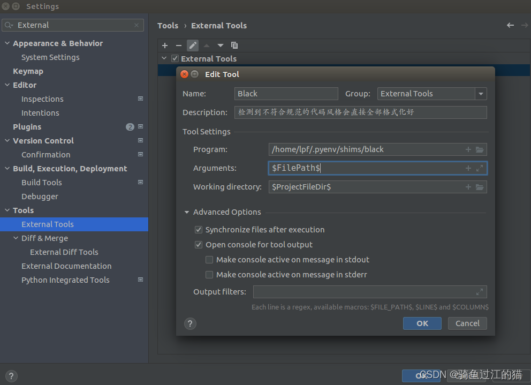The height and width of the screenshot is (385, 531).
Task: Confirm Edit Tool dialog with OK
Action: [x=422, y=323]
